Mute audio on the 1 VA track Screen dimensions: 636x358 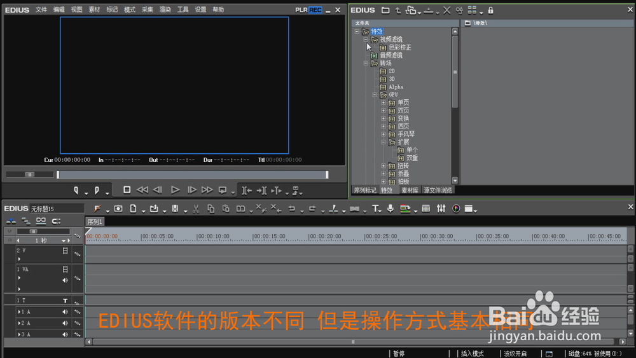(65, 280)
